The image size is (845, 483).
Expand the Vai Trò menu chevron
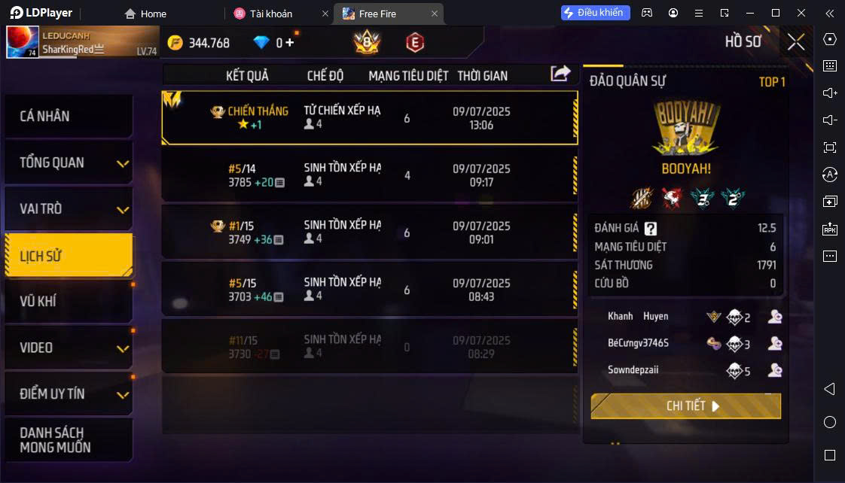click(x=123, y=209)
